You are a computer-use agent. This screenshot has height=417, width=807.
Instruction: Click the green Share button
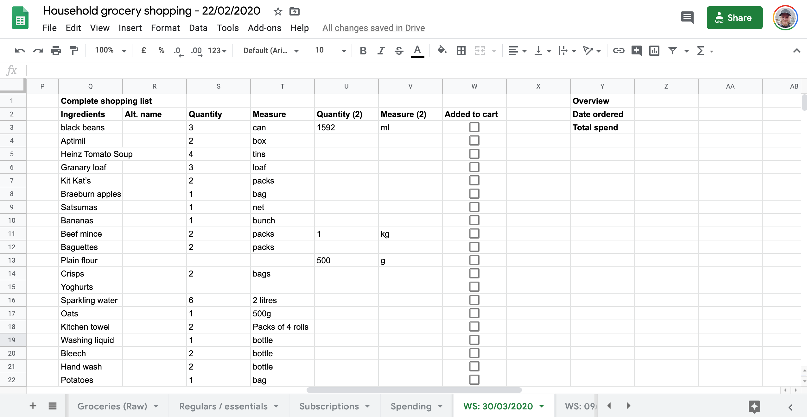pyautogui.click(x=734, y=18)
